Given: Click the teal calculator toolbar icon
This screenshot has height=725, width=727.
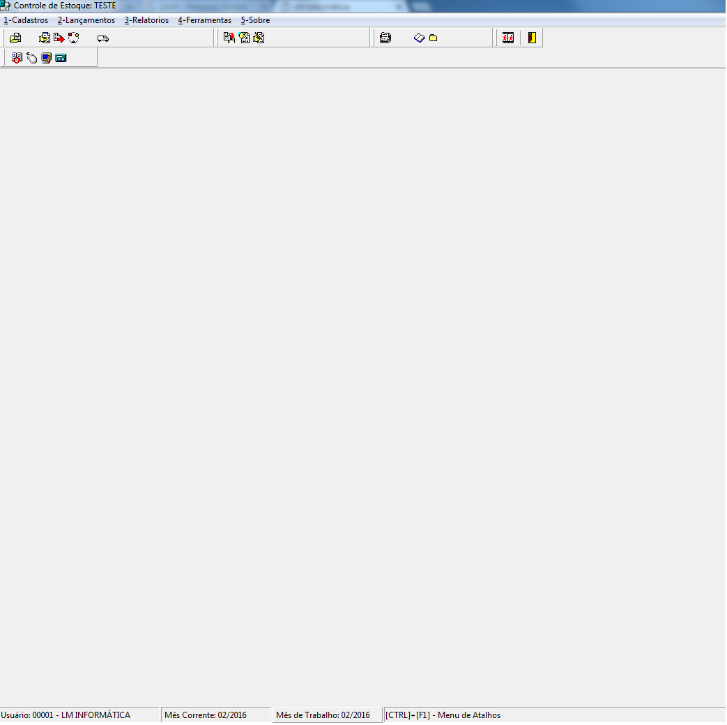Looking at the screenshot, I should [61, 58].
